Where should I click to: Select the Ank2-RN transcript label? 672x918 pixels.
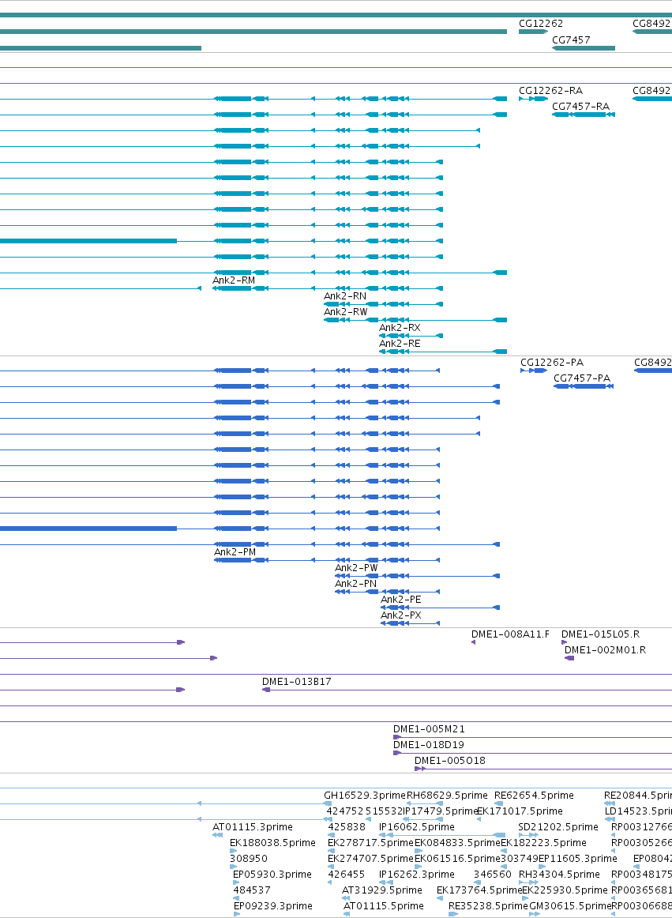coord(345,296)
